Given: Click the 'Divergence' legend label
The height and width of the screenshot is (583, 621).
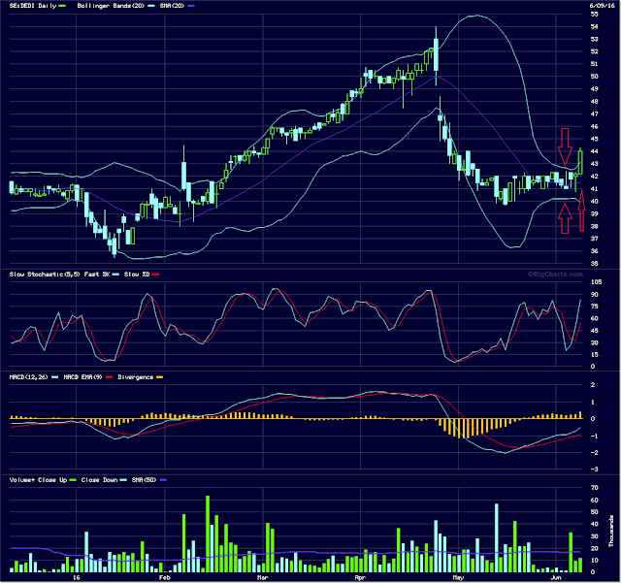Looking at the screenshot, I should [135, 377].
